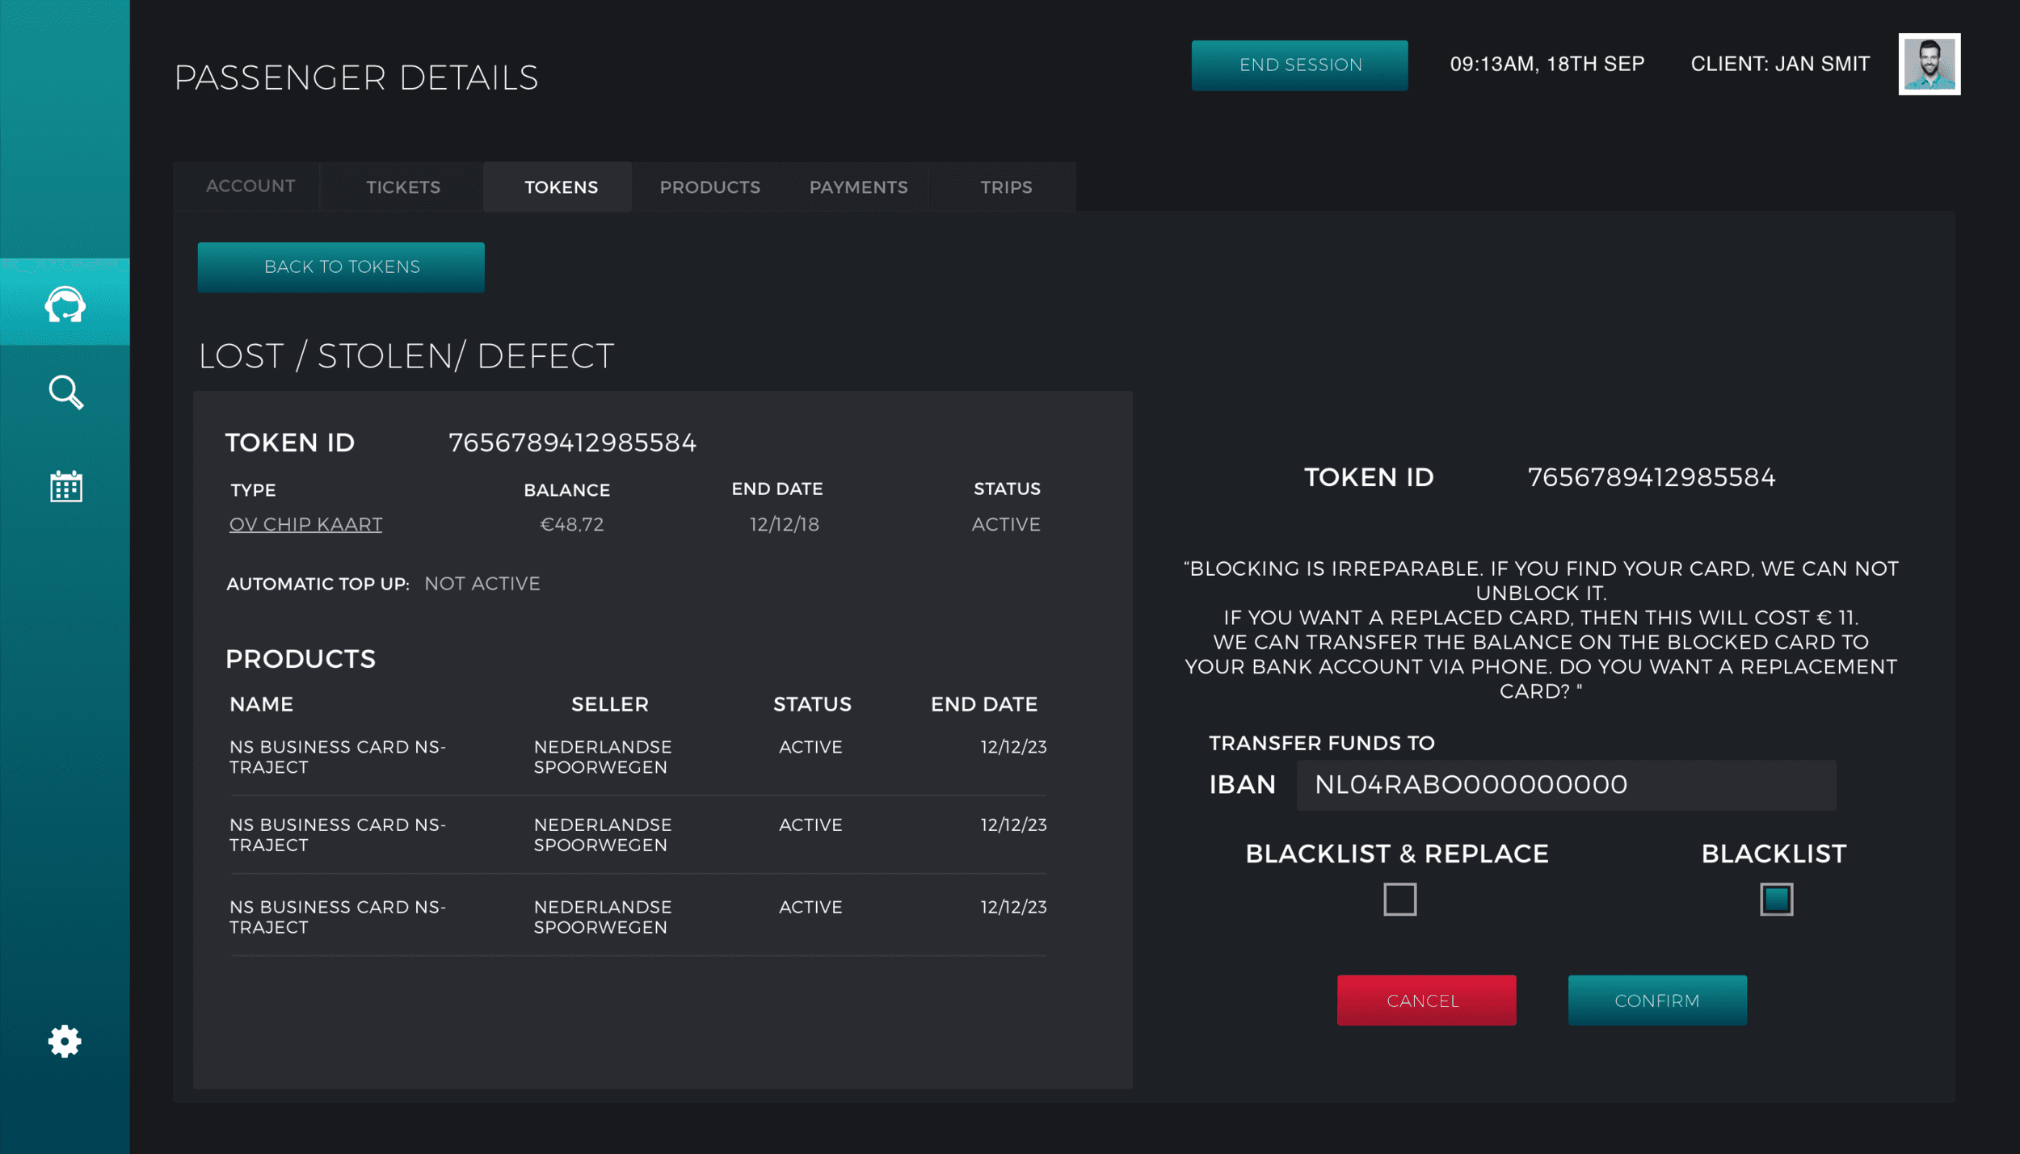Open settings gear in sidebar
Viewport: 2020px width, 1154px height.
pos(65,1041)
